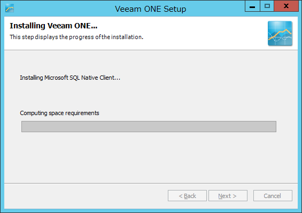The width and height of the screenshot is (302, 213).
Task: Click the Veeam ONE chart logo in header
Action: click(280, 33)
